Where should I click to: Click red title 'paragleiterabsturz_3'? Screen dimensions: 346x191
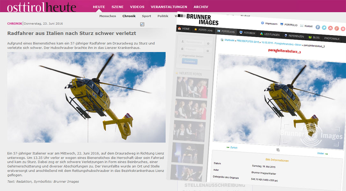click(x=284, y=51)
